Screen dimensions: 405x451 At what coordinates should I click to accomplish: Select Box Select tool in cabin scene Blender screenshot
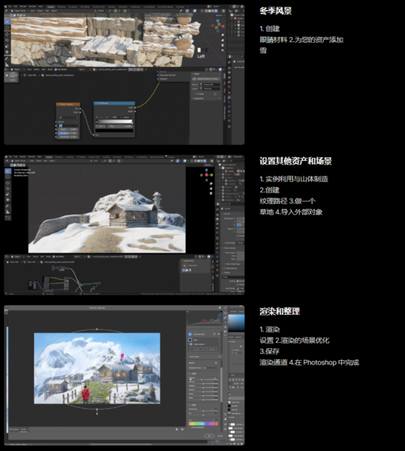pos(8,171)
